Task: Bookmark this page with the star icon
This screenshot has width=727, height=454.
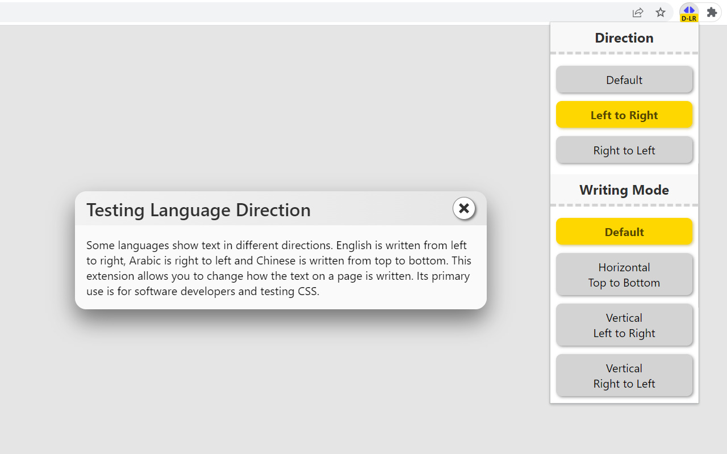Action: [x=661, y=12]
